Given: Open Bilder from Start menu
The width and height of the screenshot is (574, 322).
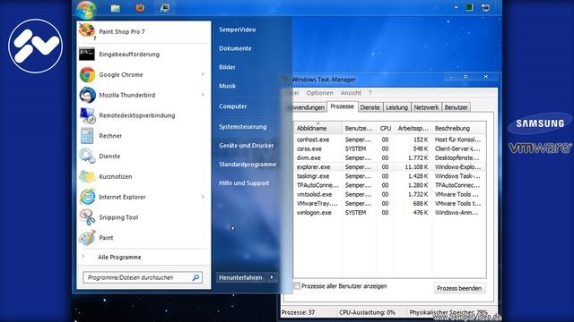Looking at the screenshot, I should pyautogui.click(x=227, y=67).
